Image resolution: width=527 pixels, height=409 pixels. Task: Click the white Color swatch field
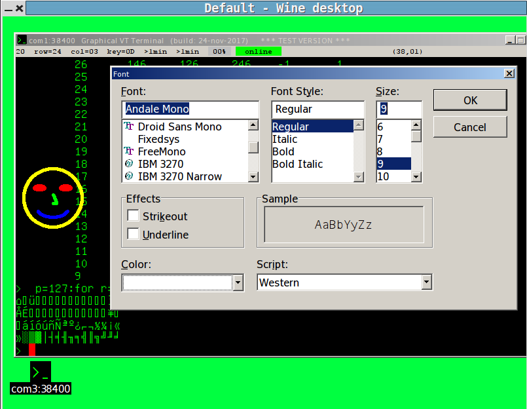pyautogui.click(x=177, y=282)
